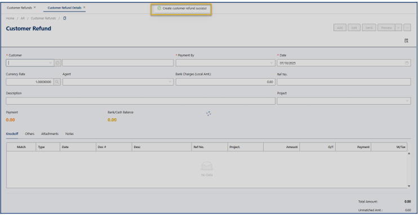The image size is (418, 215).
Task: Click the Amount column header
Action: (282, 147)
